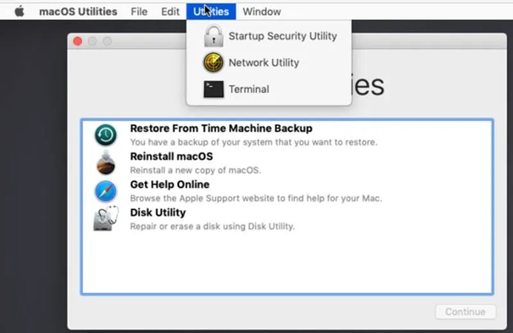Close the highlighted Utilities menu
This screenshot has height=333, width=513.
click(211, 12)
